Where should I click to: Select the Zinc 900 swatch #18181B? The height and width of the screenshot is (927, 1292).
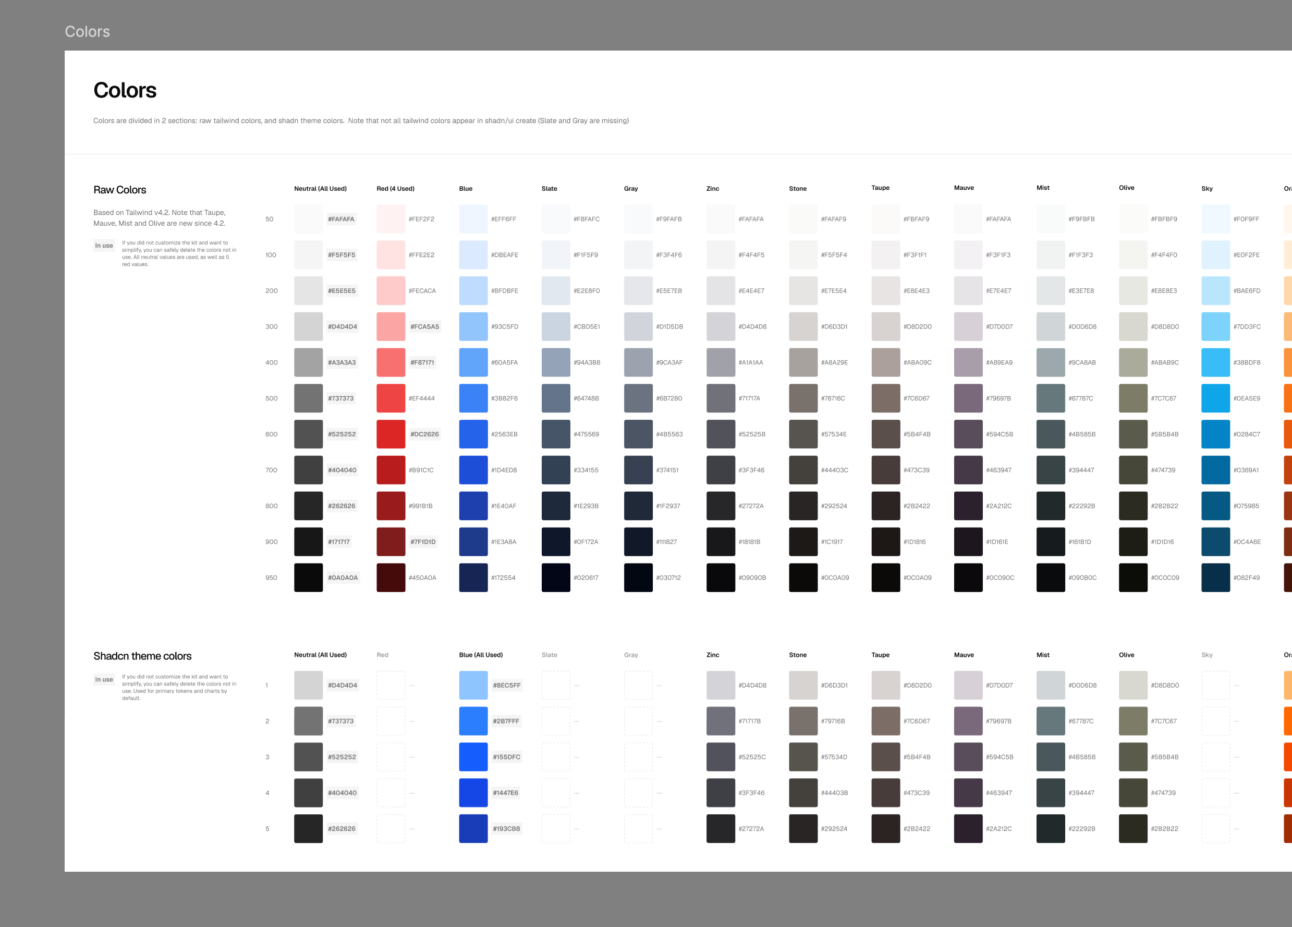pyautogui.click(x=721, y=541)
